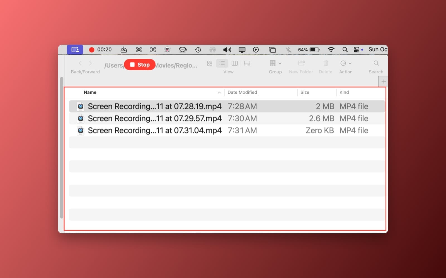Sort by Size column header

tap(305, 92)
